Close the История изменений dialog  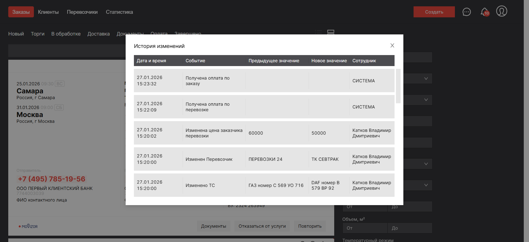392,45
